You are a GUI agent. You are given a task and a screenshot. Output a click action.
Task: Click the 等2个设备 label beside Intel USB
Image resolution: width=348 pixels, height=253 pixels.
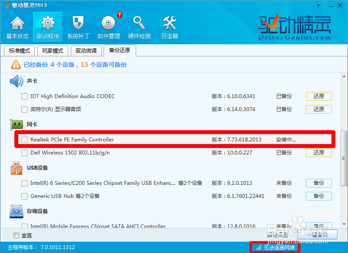point(190,183)
